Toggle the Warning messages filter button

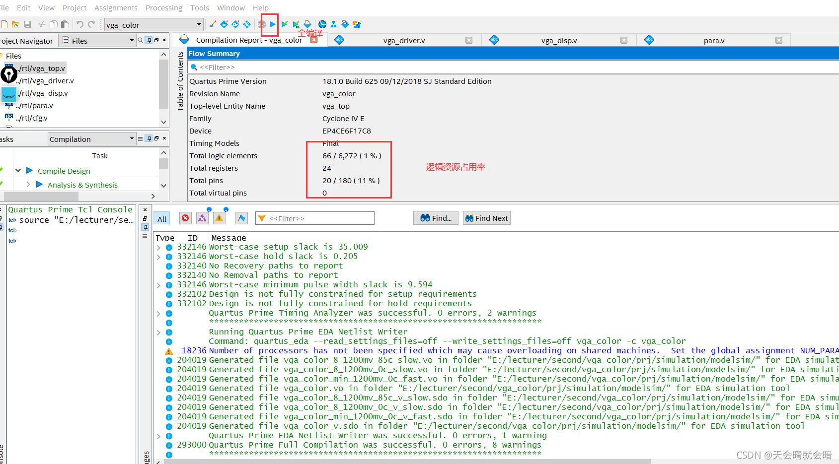point(219,218)
